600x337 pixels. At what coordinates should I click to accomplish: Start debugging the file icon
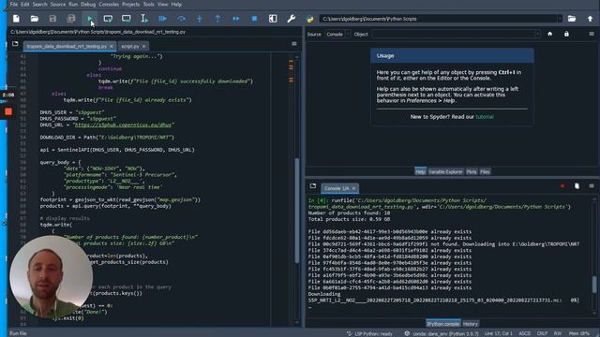[162, 19]
